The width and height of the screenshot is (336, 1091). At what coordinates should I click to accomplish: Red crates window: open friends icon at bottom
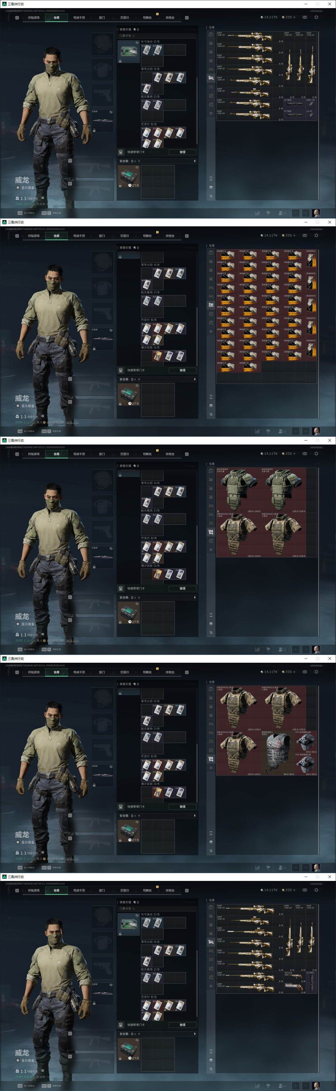281,431
